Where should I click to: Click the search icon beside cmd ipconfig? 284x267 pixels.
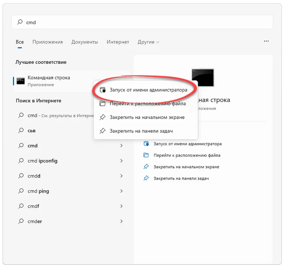21,161
